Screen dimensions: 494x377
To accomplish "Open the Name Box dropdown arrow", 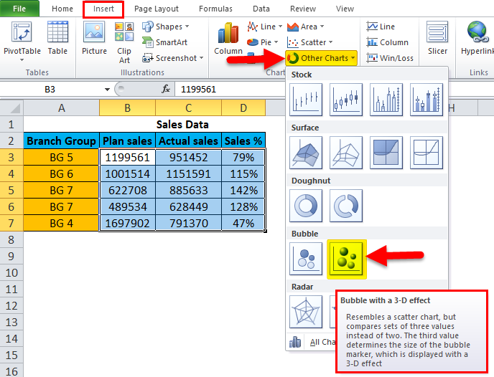I will (x=107, y=90).
